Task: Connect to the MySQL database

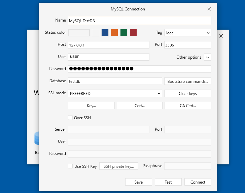Action: pos(198,182)
